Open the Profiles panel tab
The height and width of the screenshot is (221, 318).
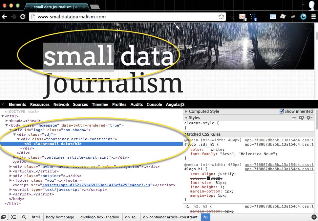click(119, 105)
